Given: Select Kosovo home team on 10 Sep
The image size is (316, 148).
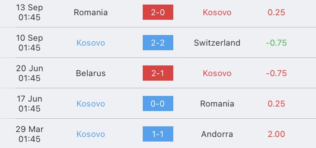Looking at the screenshot, I should (91, 43).
